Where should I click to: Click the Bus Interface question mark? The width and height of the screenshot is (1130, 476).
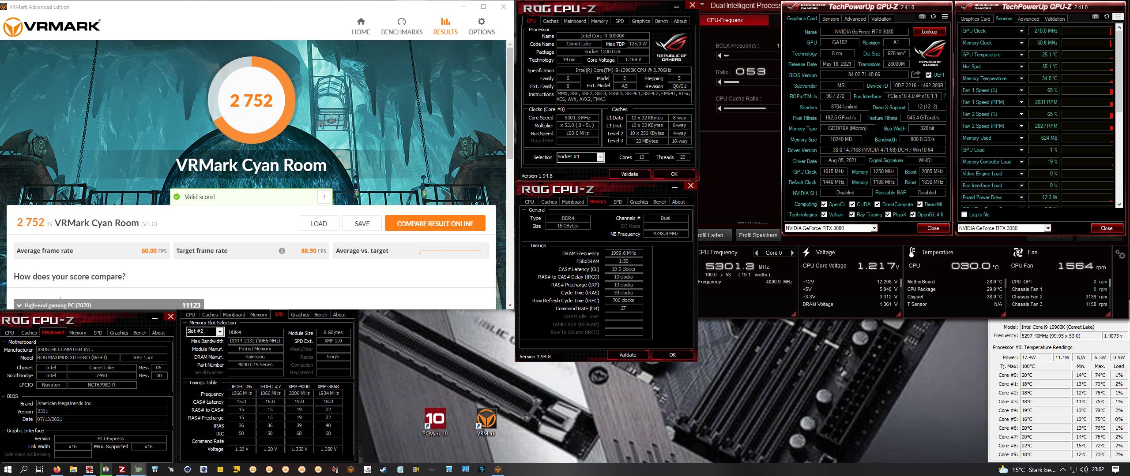[x=945, y=96]
